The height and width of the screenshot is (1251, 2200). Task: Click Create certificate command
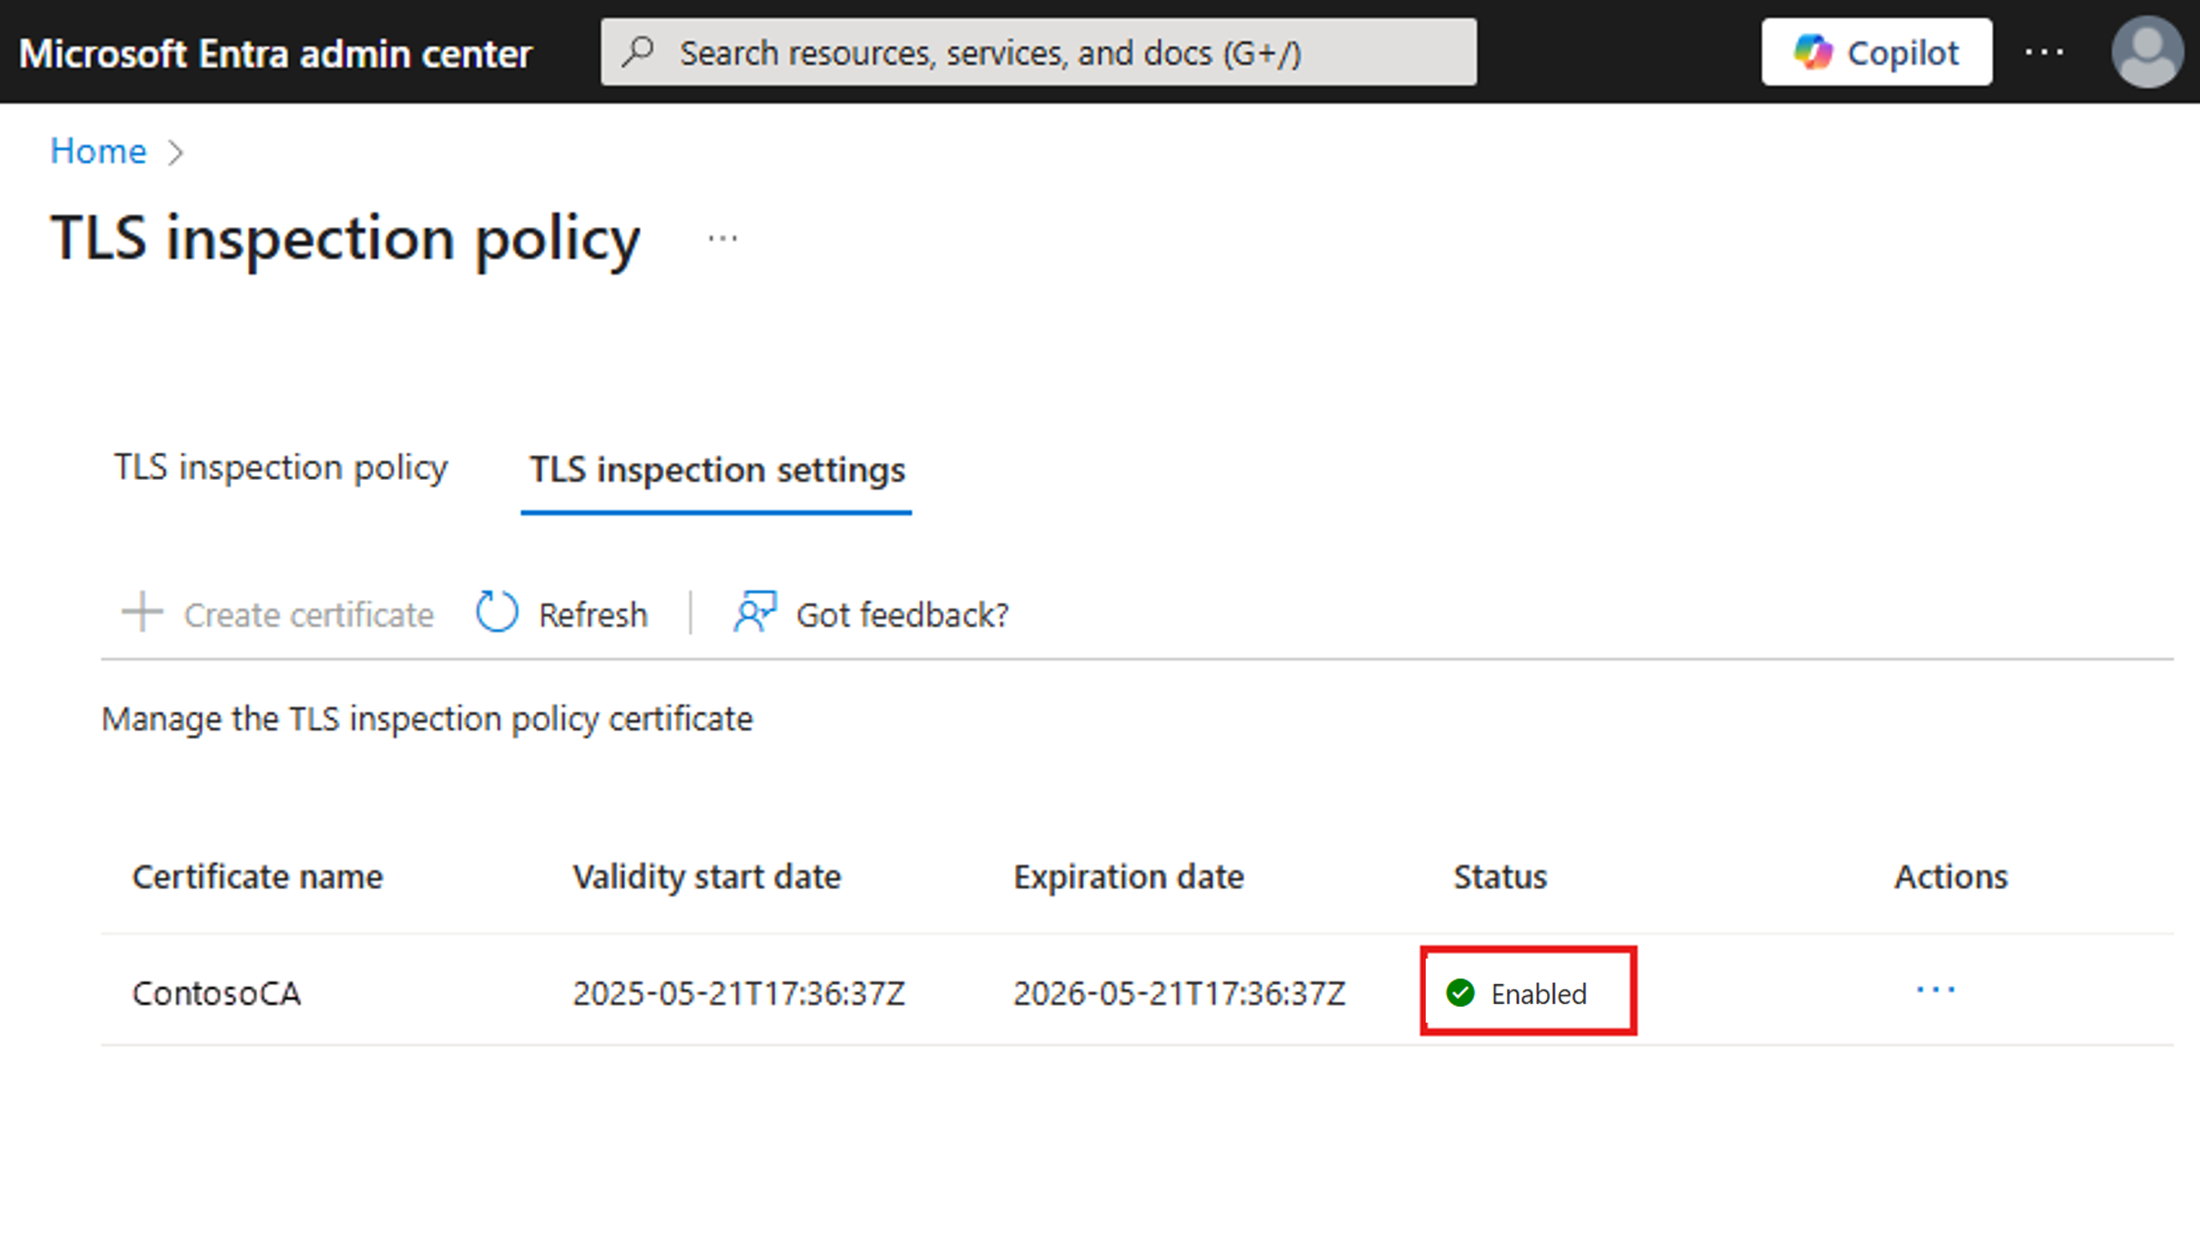point(308,615)
